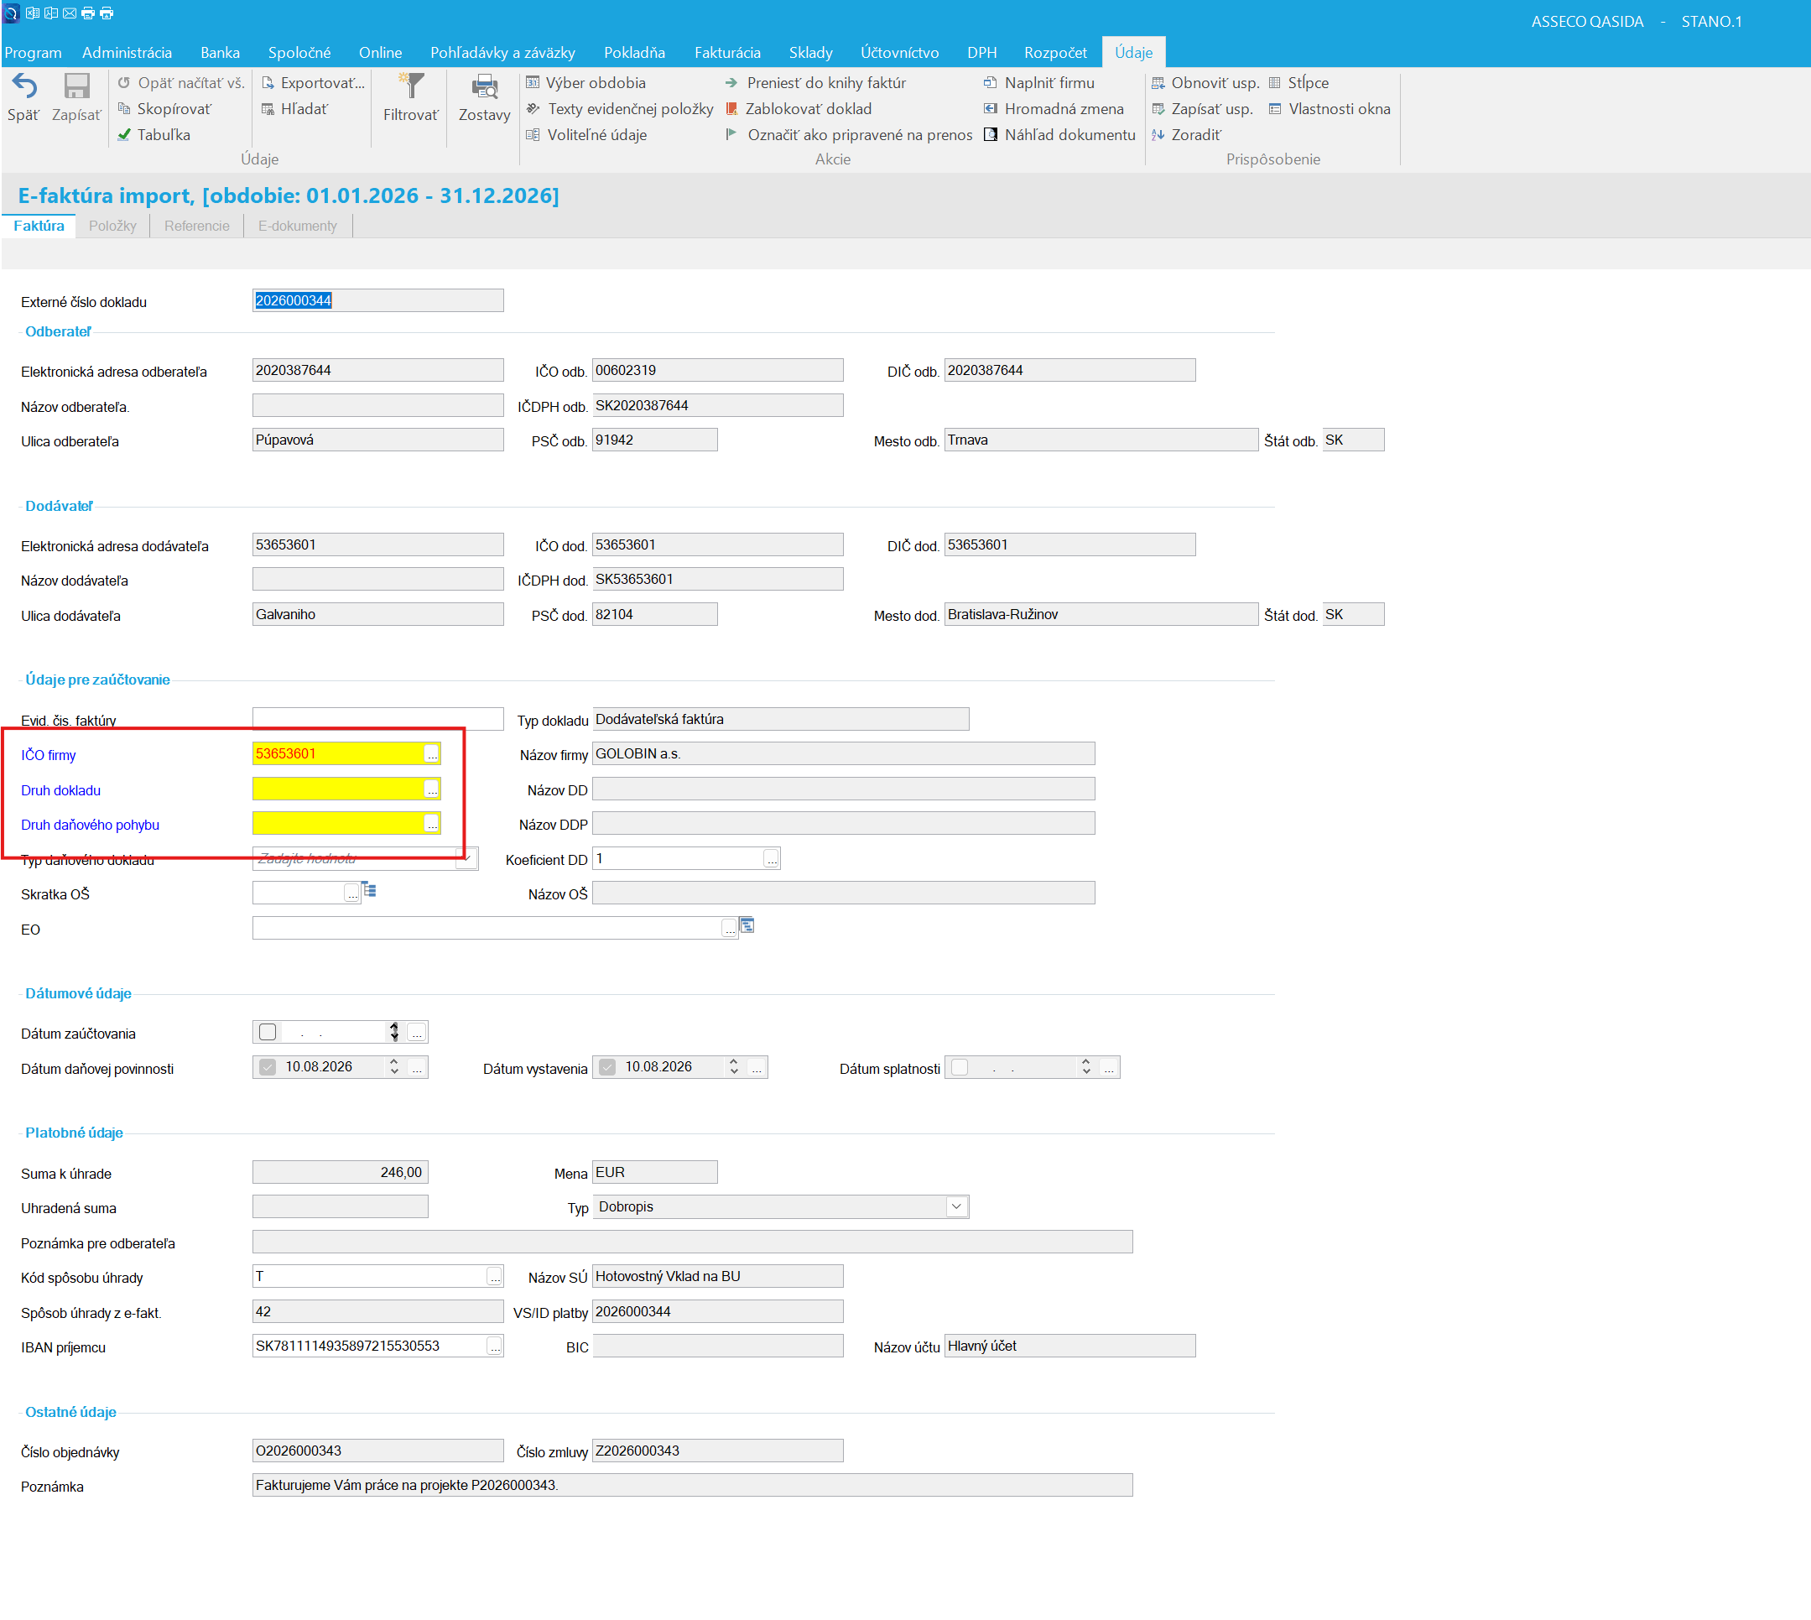Open the Pokladňa menu
The image size is (1811, 1620).
633,53
